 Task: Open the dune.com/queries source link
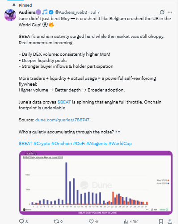coord(64,120)
